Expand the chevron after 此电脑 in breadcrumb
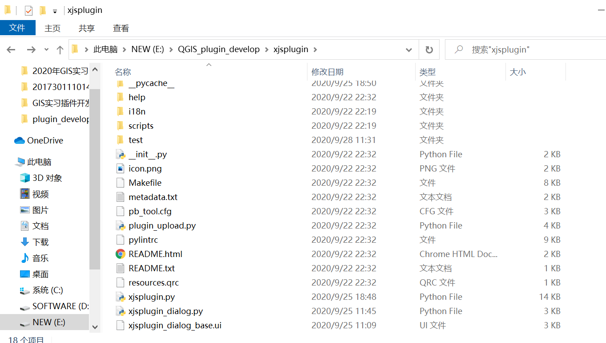This screenshot has width=606, height=343. click(124, 49)
